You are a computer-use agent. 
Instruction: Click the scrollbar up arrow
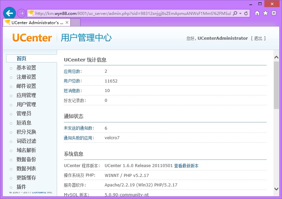(x=277, y=57)
